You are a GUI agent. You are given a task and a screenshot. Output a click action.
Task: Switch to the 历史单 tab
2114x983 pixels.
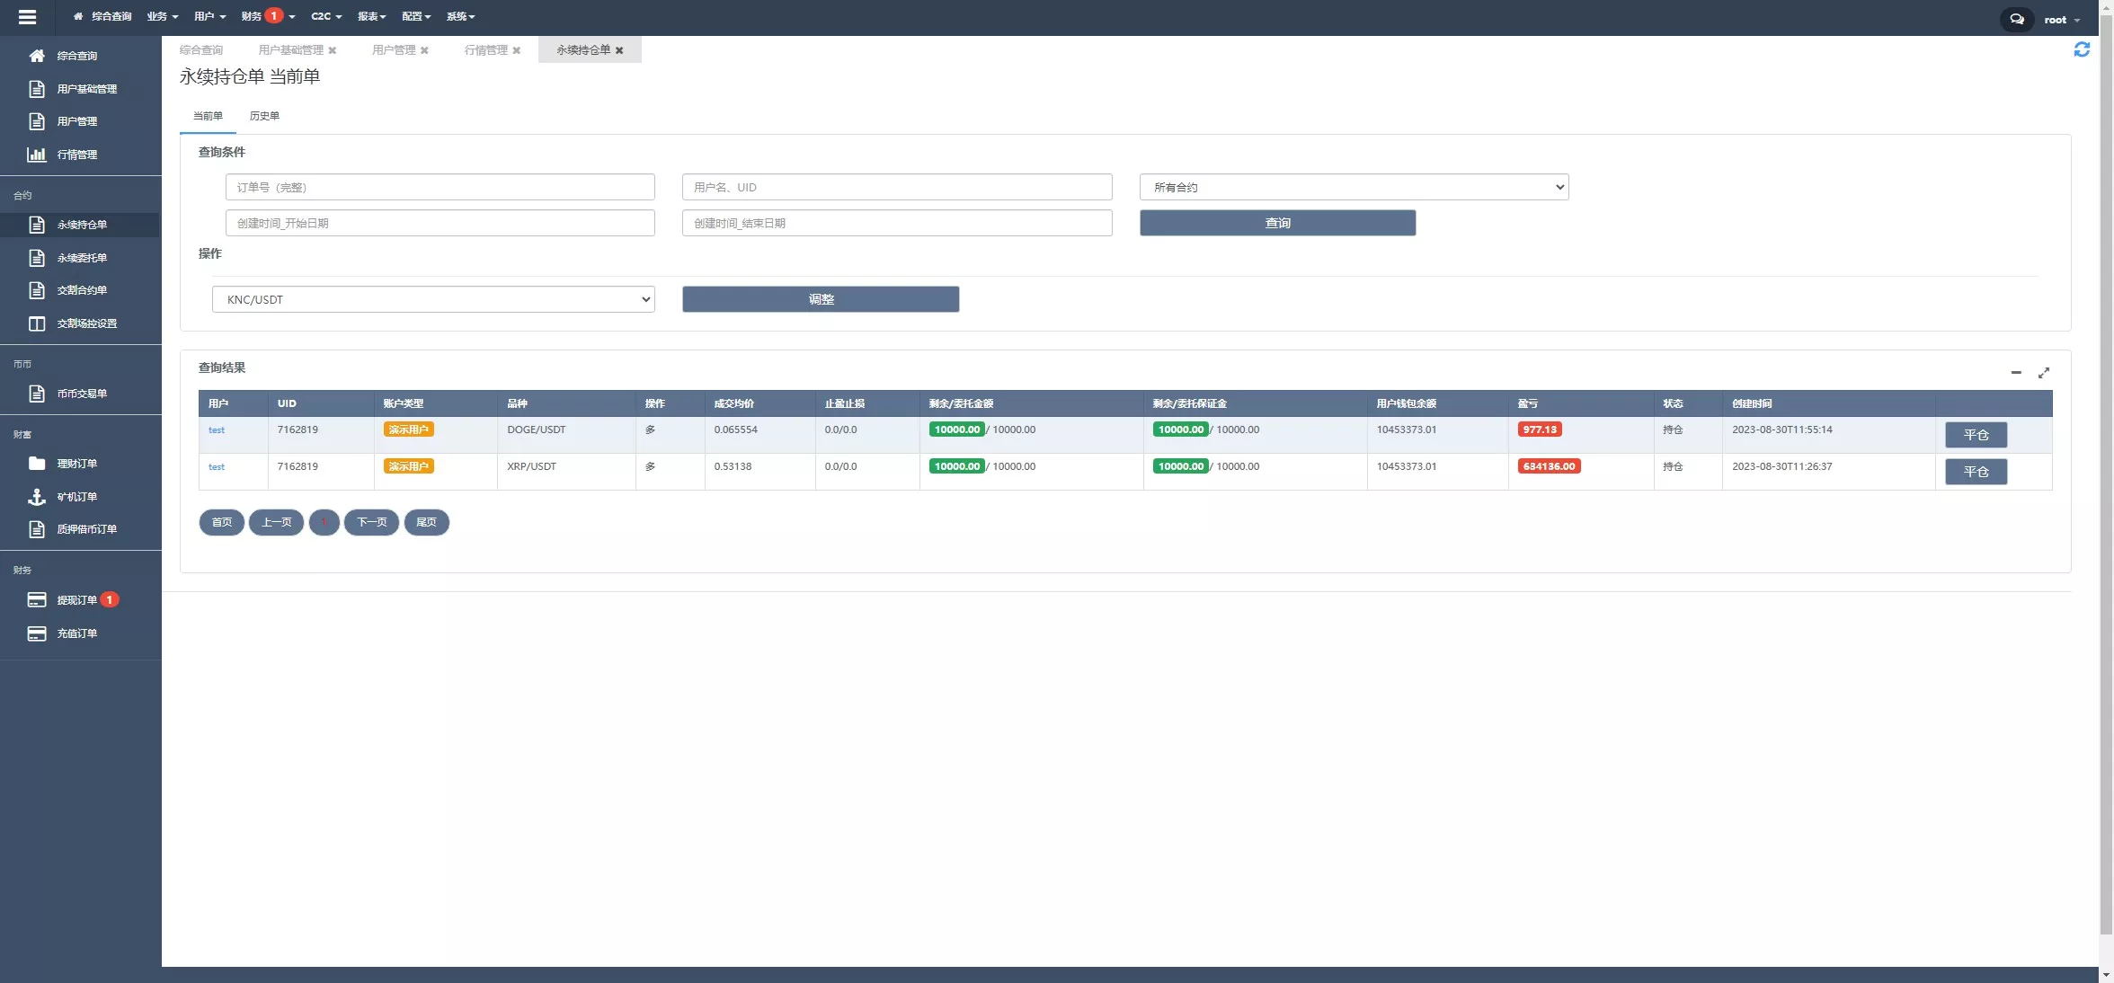(x=264, y=116)
